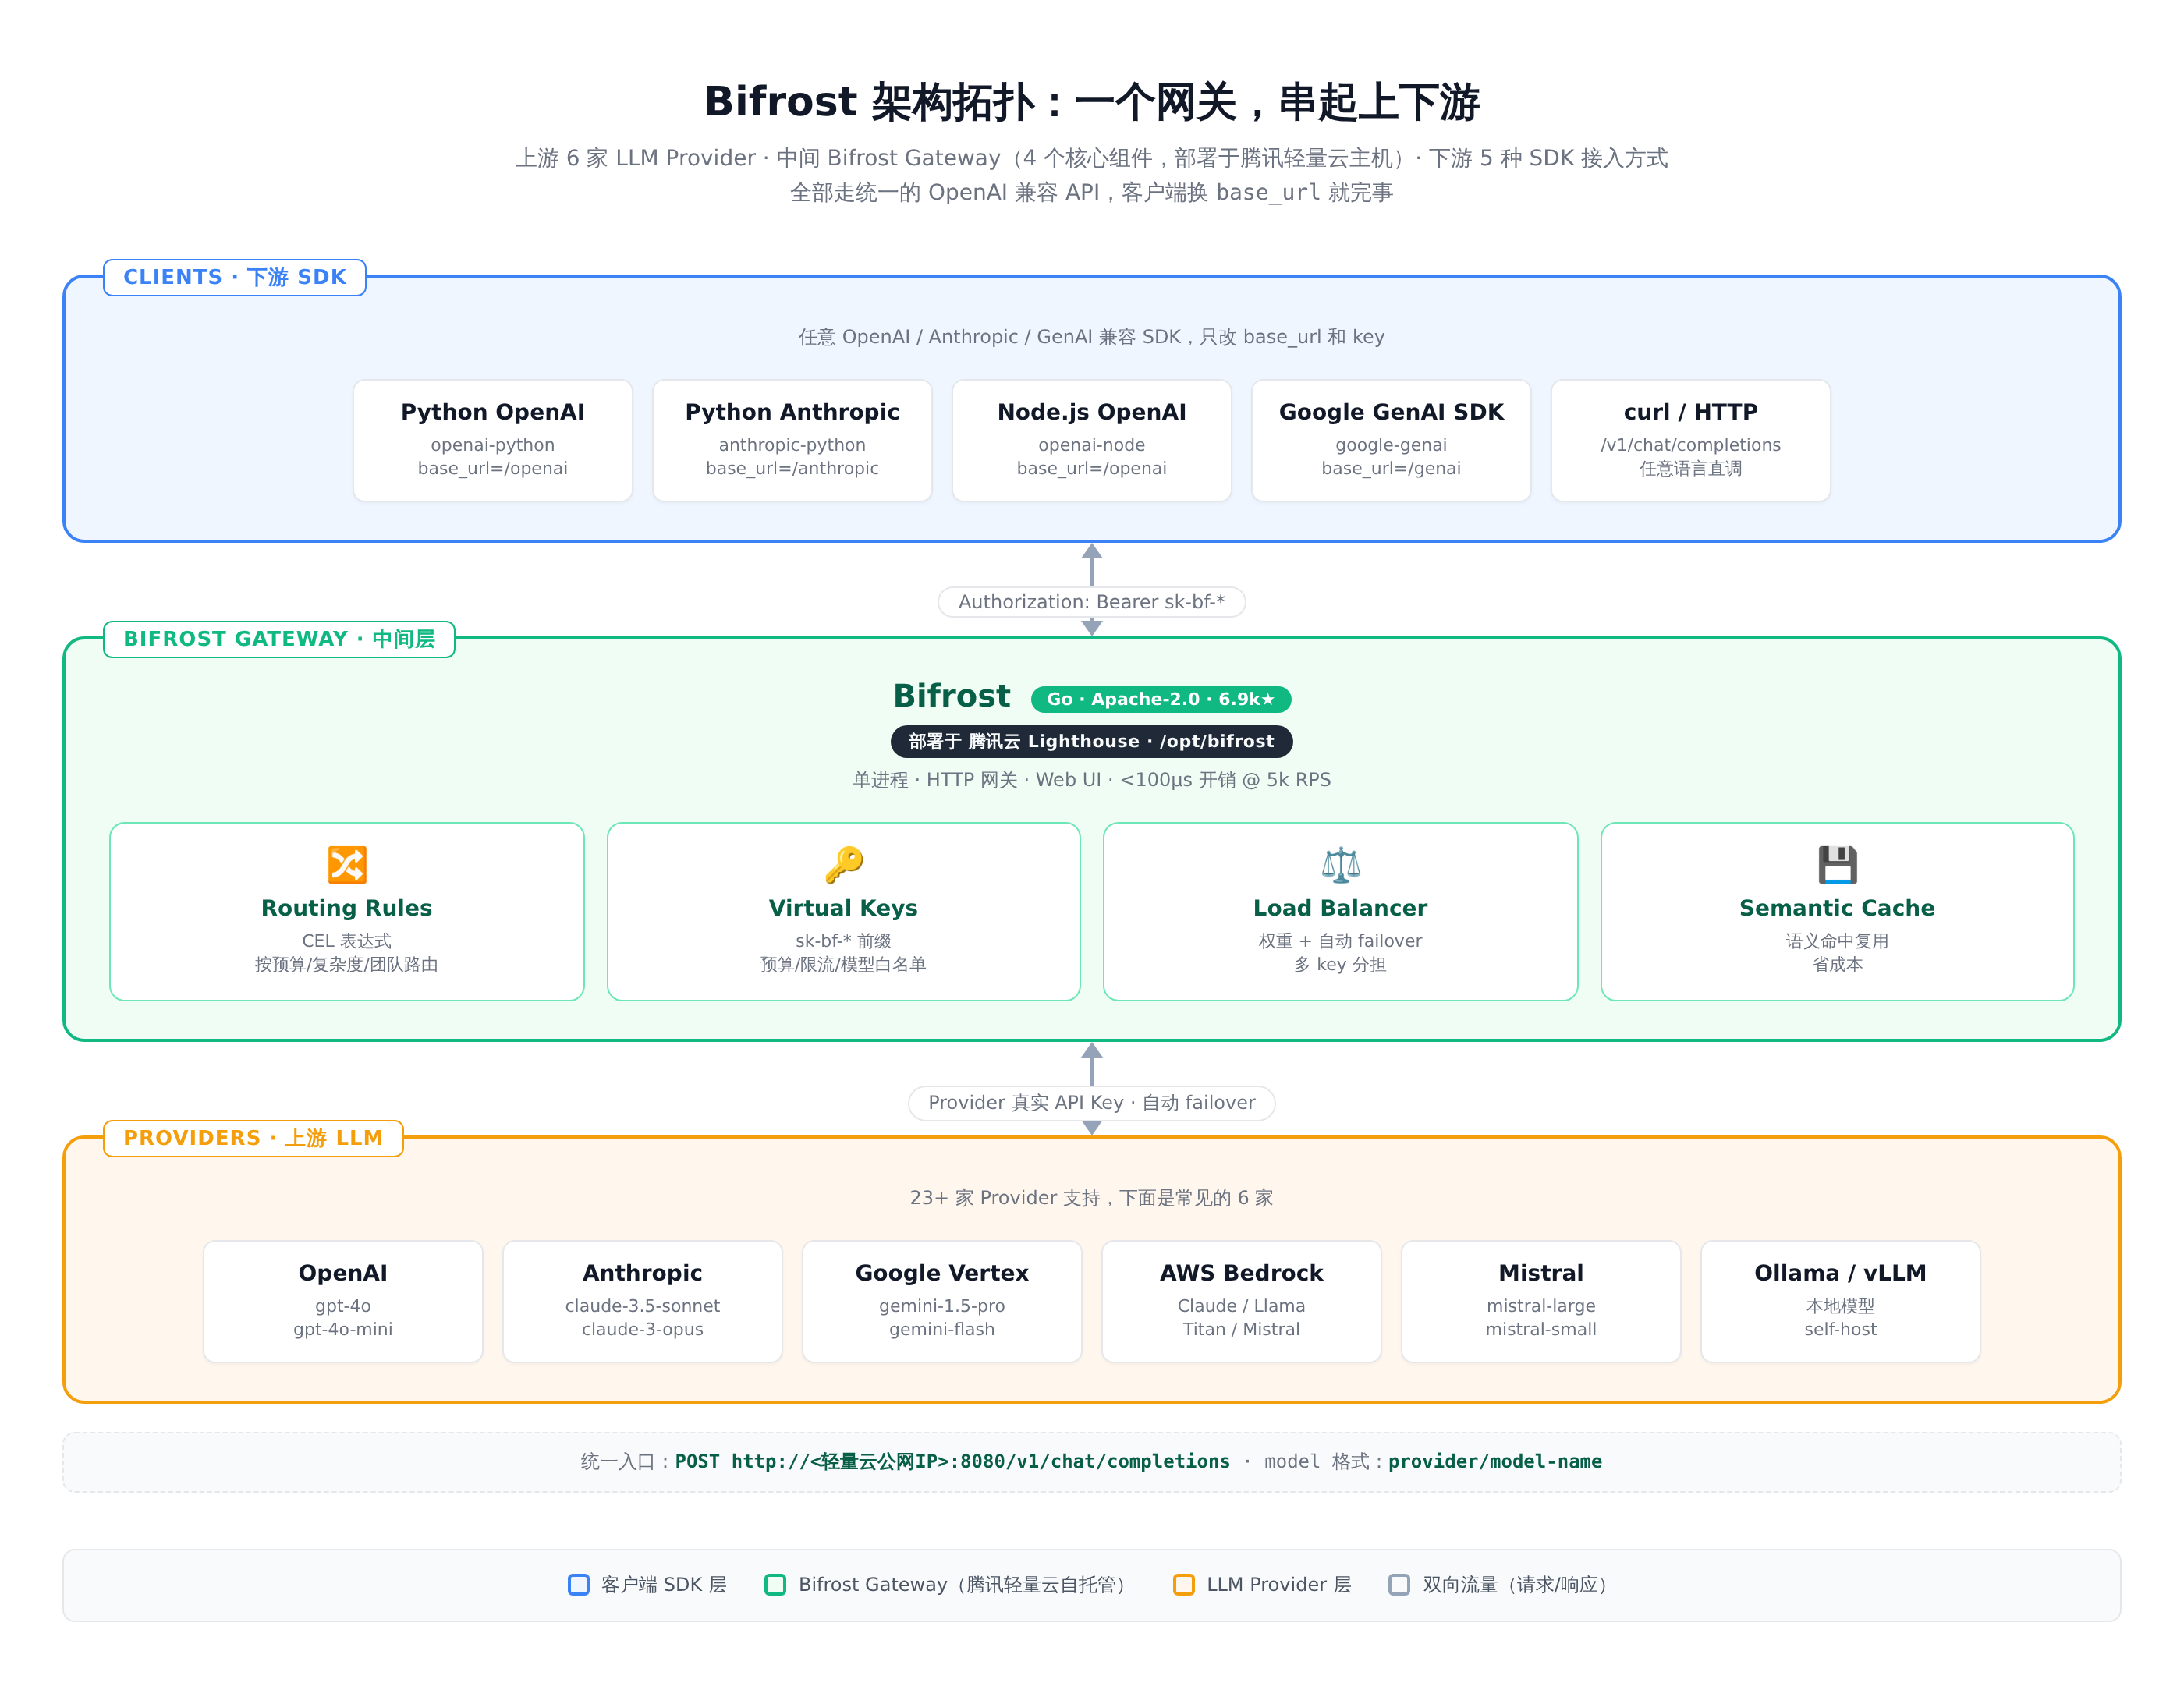Select the Google Vertex provider card
Screen dimensions: 2184x1697
click(x=942, y=1301)
